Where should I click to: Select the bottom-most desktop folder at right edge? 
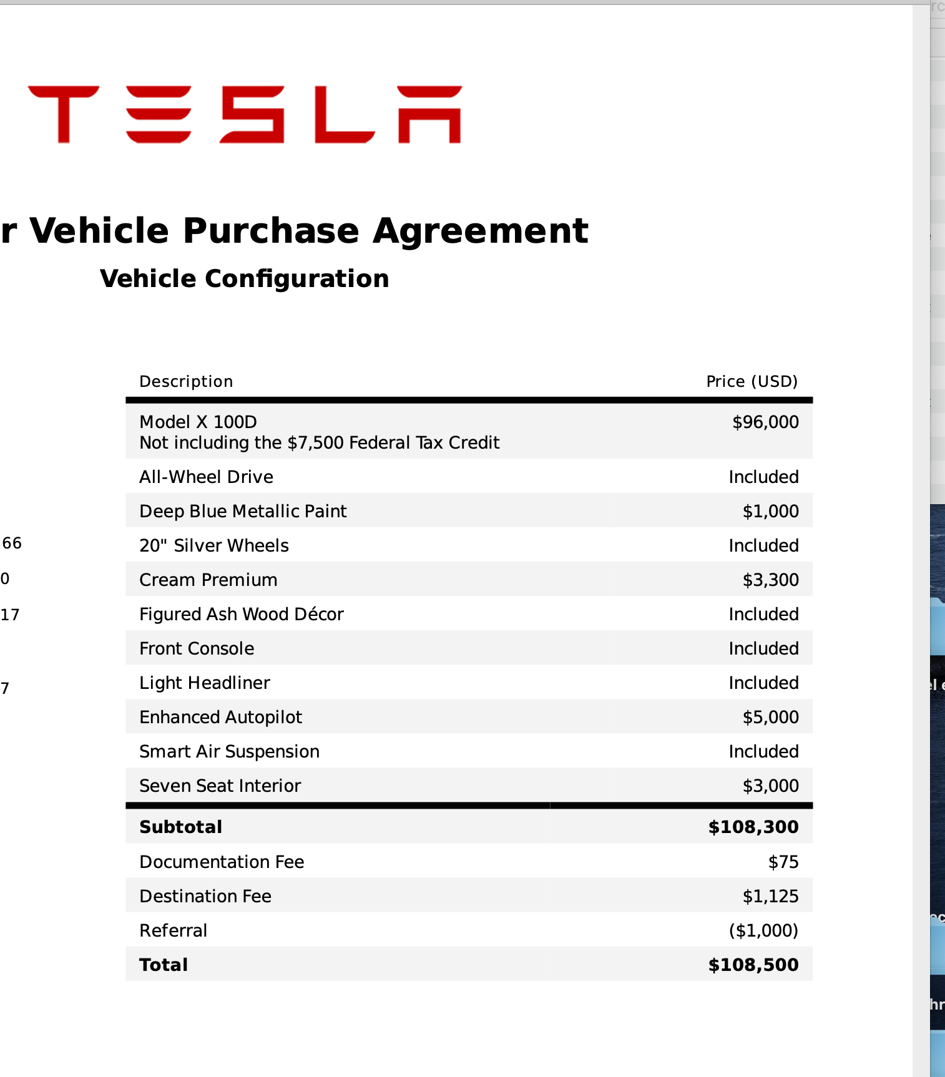(x=938, y=1055)
